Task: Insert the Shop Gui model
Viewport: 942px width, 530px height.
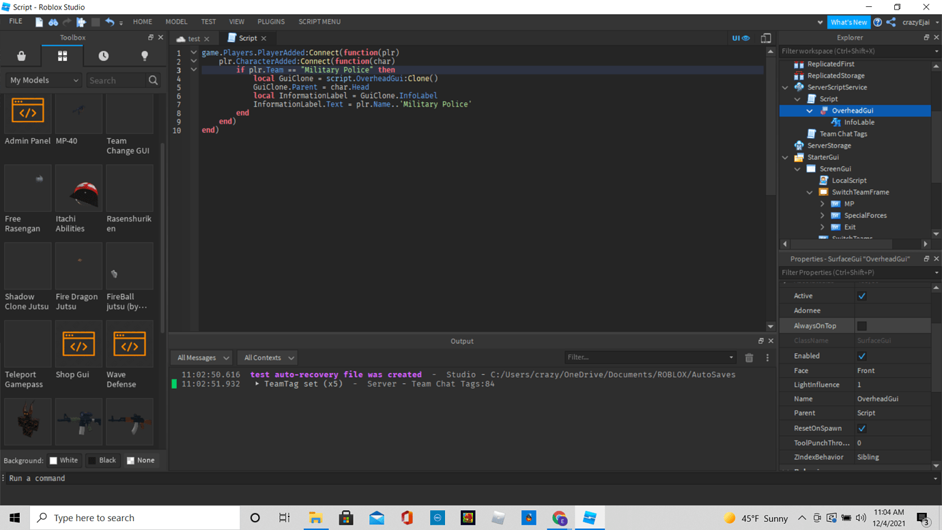Action: [x=78, y=344]
